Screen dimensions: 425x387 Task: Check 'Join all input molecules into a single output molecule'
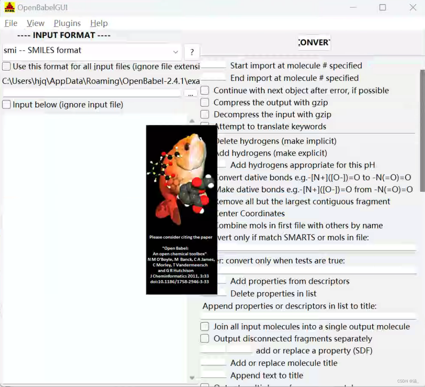(x=205, y=326)
